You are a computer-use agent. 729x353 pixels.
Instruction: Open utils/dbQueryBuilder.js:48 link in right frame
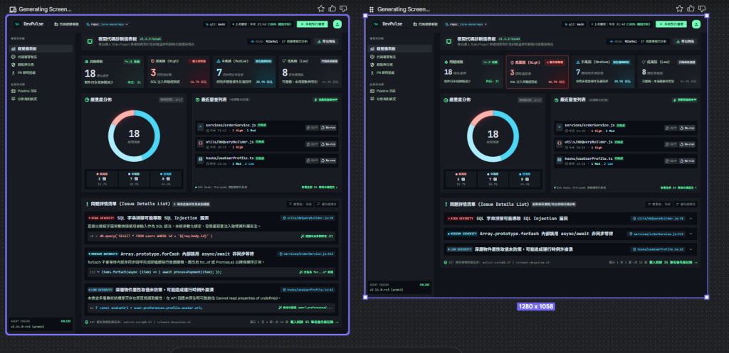[x=658, y=218]
